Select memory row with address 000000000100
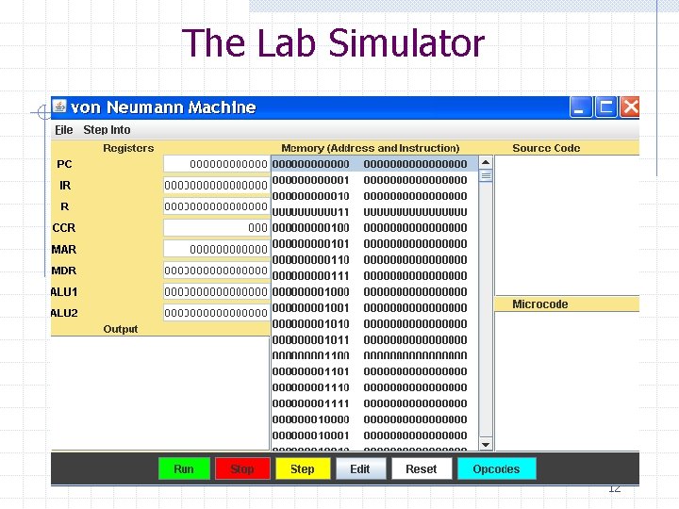679x509 pixels. pyautogui.click(x=375, y=228)
